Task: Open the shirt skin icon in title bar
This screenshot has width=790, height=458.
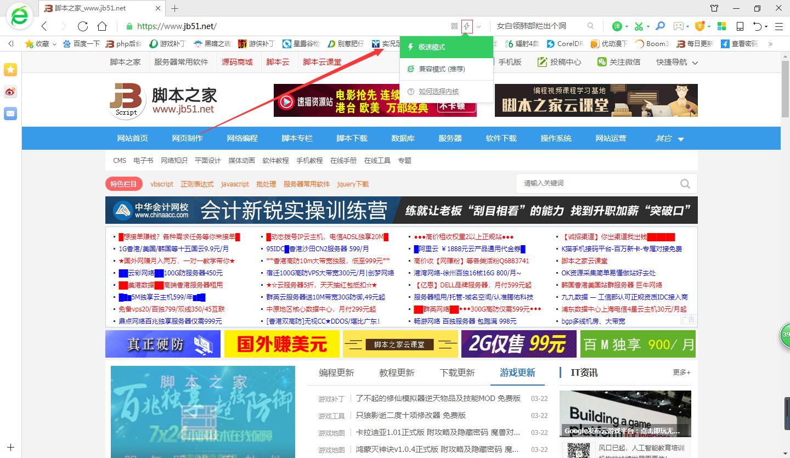Action: [714, 8]
